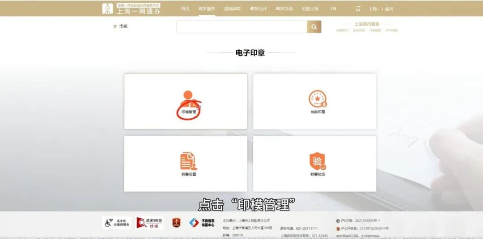Viewport: 483px width, 239px height.
Task: Open the 上海... user account link
Action: point(374,8)
